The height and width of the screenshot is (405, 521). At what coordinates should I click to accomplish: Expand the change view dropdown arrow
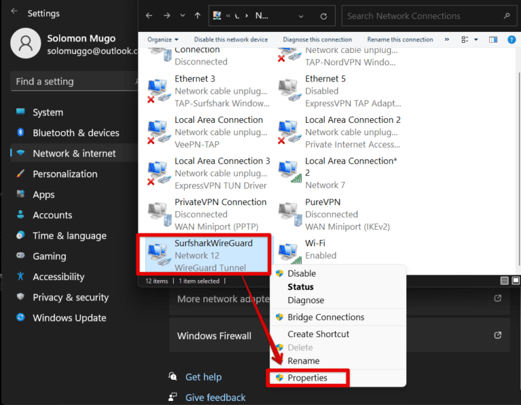click(476, 39)
